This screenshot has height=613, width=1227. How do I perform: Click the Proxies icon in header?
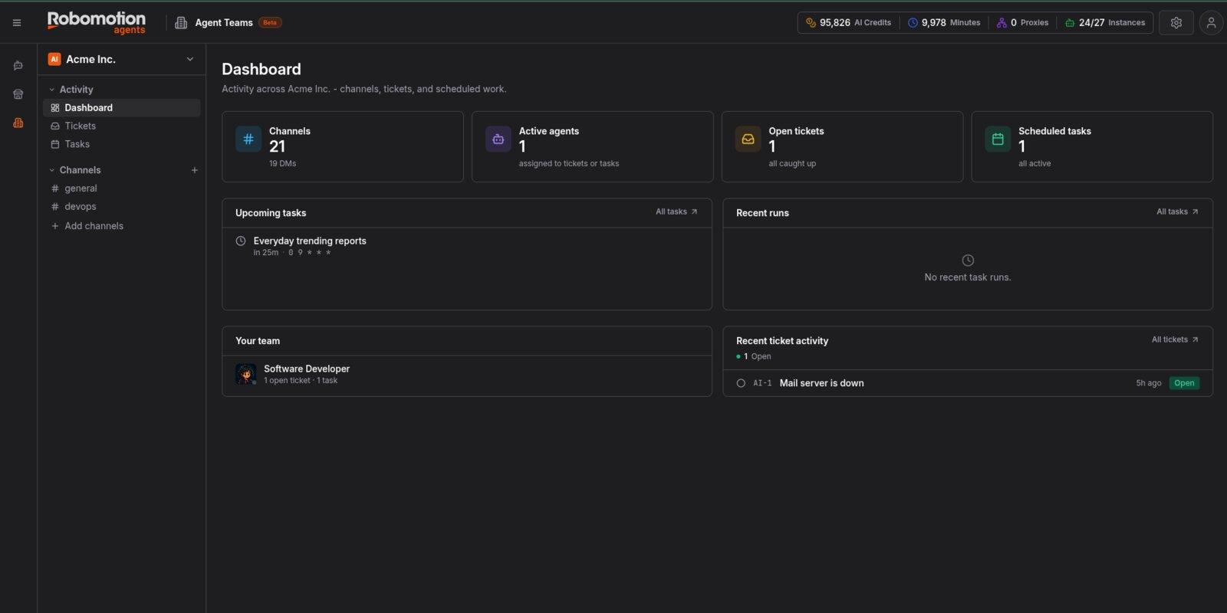tap(1002, 23)
